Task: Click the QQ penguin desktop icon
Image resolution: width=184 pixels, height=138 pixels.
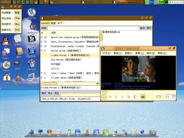Action: click(6, 40)
